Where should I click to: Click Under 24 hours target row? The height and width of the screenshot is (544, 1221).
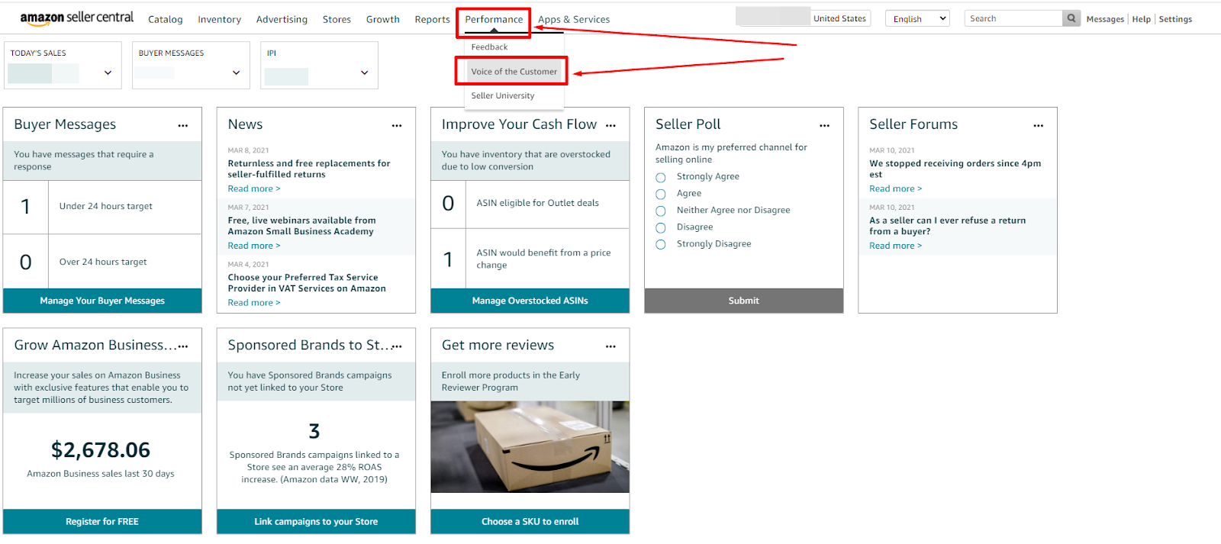pyautogui.click(x=102, y=207)
